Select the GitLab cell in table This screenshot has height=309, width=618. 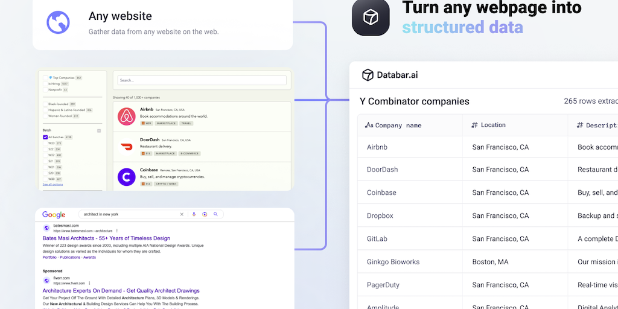(x=410, y=239)
